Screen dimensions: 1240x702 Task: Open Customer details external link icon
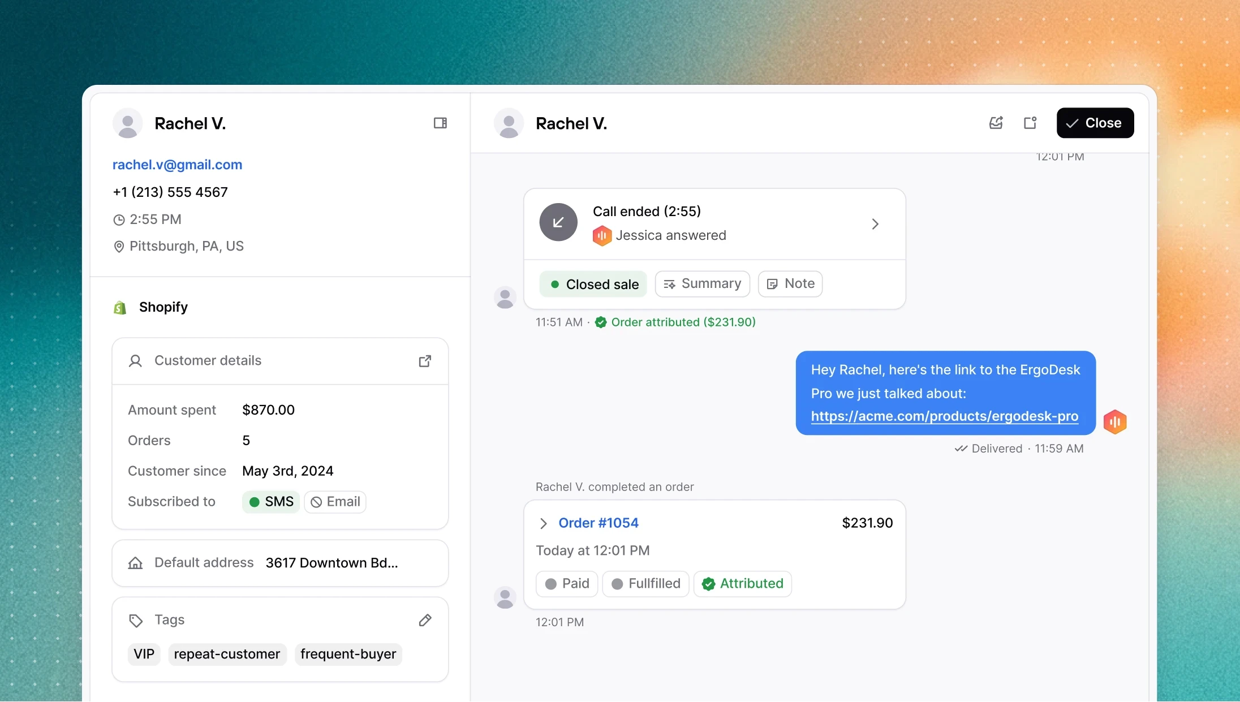click(425, 361)
